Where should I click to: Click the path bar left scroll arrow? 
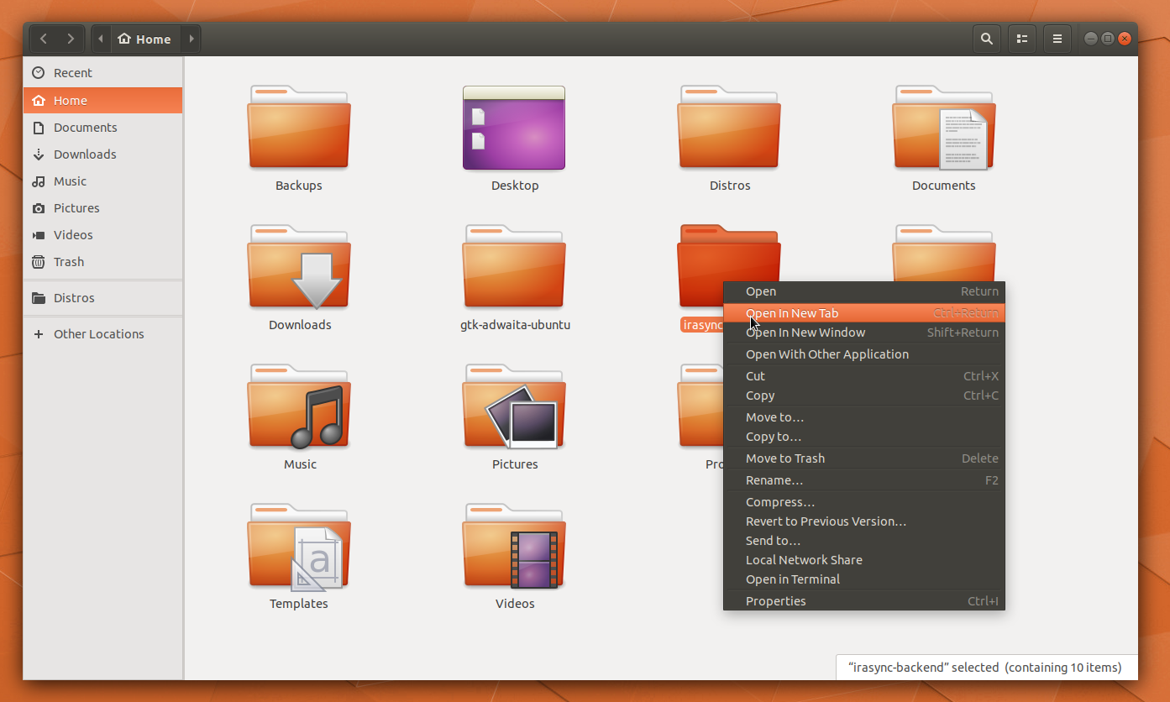101,39
